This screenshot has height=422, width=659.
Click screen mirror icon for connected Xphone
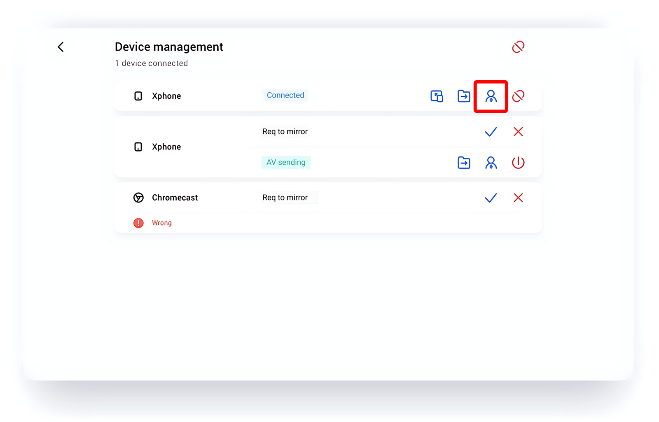coord(437,96)
